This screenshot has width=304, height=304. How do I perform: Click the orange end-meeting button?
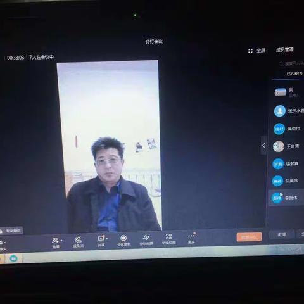tap(249, 237)
